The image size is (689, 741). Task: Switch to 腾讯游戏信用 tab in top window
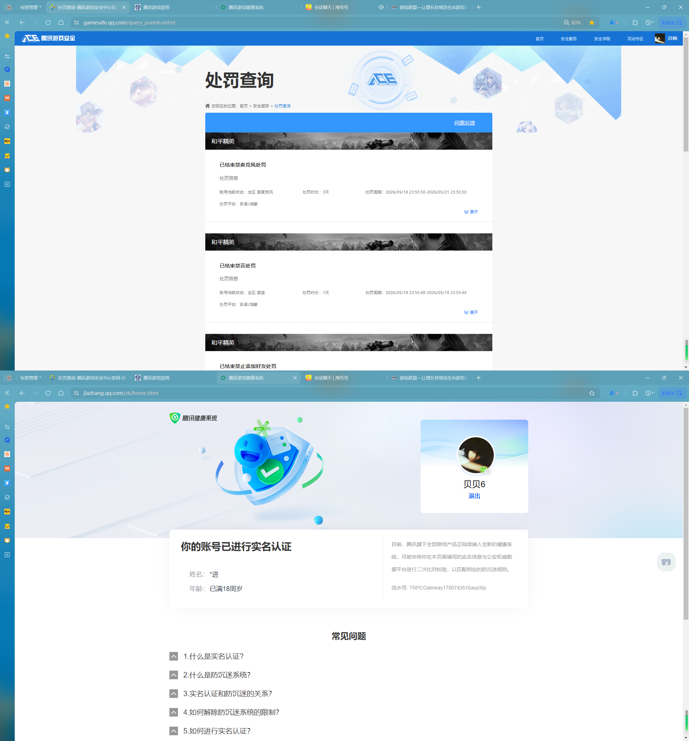[173, 7]
